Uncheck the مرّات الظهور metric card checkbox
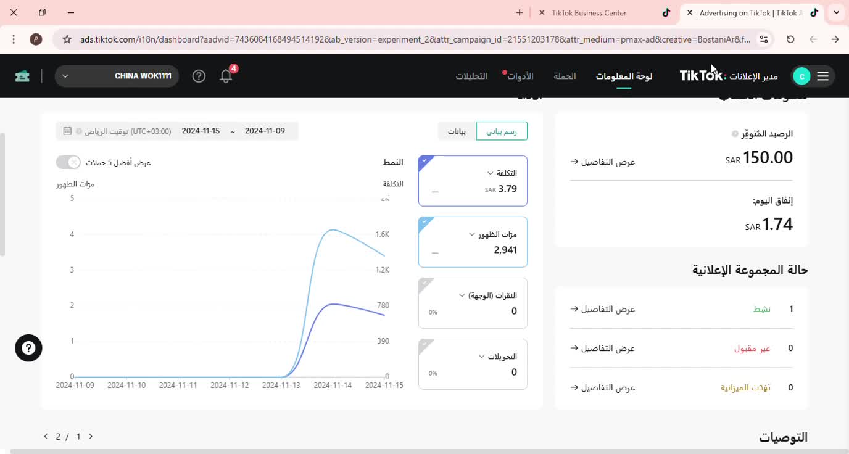Viewport: 849px width, 454px height. tap(424, 221)
